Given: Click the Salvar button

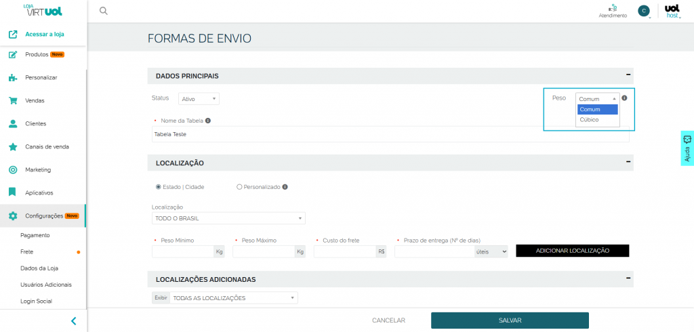Looking at the screenshot, I should coord(510,320).
